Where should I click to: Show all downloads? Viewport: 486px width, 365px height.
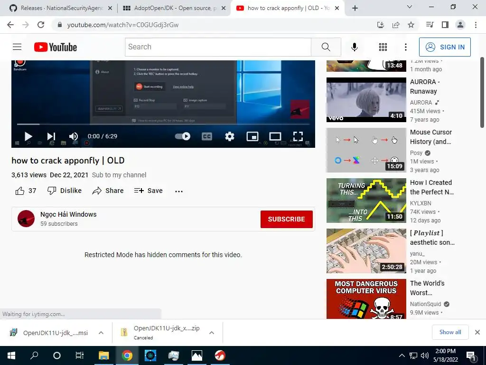coord(450,332)
